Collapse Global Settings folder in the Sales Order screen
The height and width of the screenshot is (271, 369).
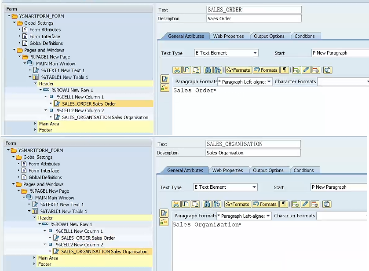click(x=15, y=23)
